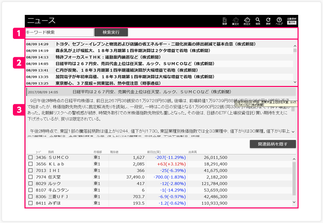Click みずほ's volume 110,933,900
The height and width of the screenshot is (223, 323).
(x=214, y=203)
